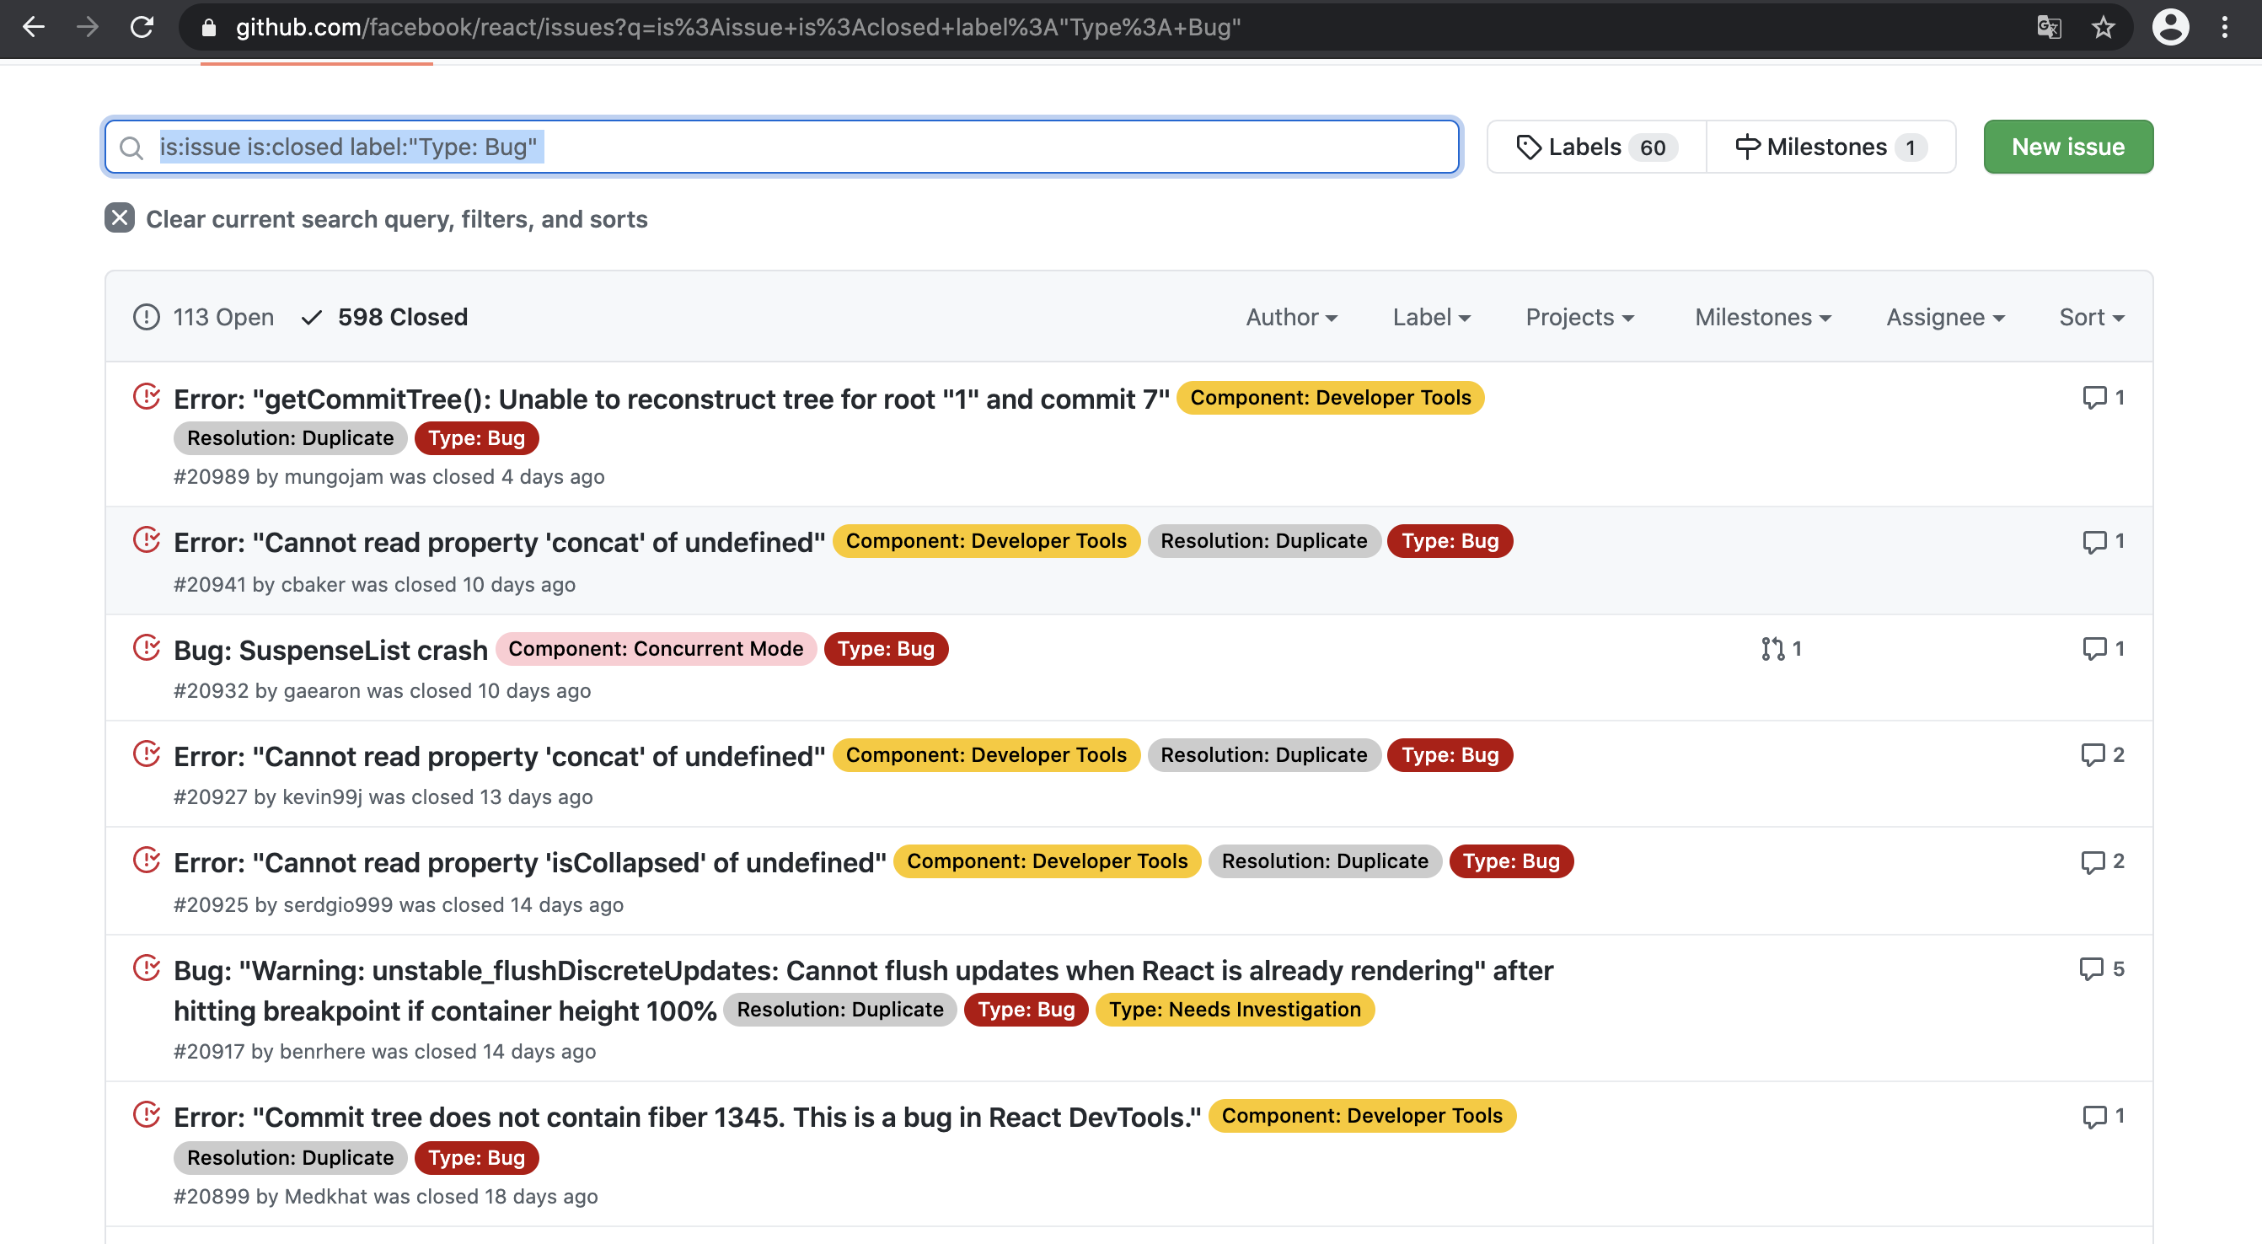This screenshot has height=1244, width=2262.
Task: Go back with browser back arrow
Action: 34,27
